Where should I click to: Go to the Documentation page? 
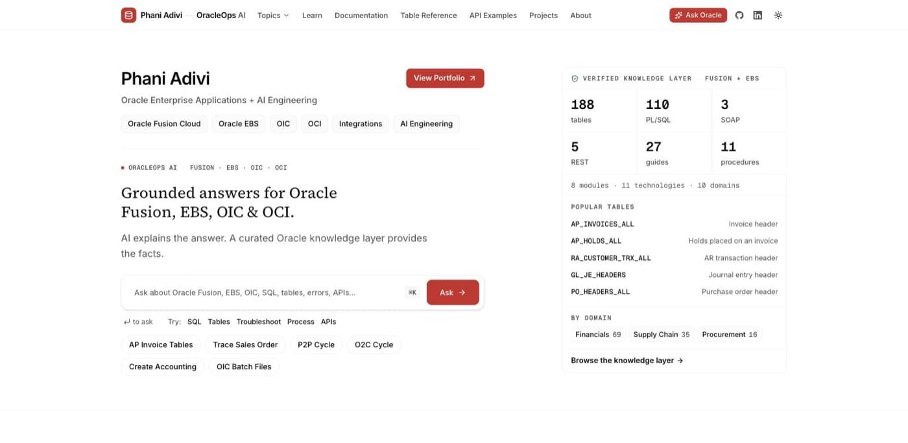click(361, 15)
